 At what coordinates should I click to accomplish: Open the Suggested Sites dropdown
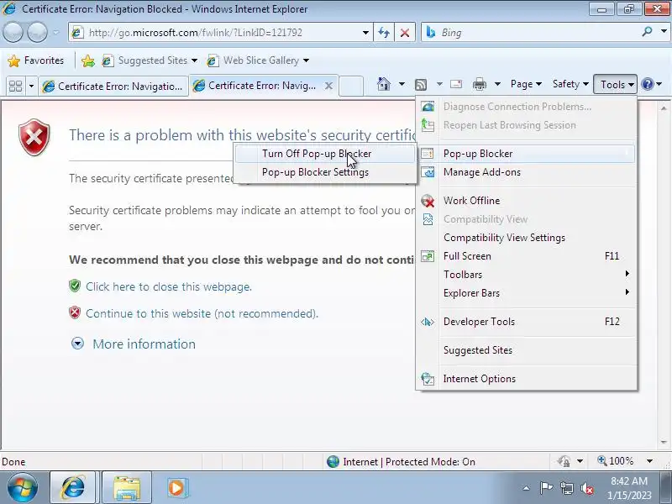click(195, 60)
